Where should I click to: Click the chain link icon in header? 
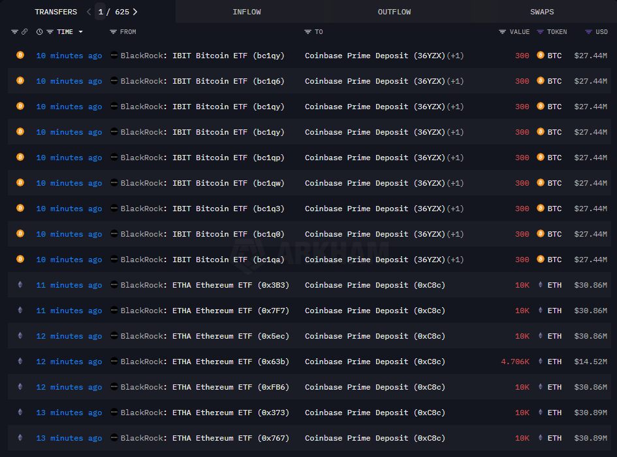25,31
